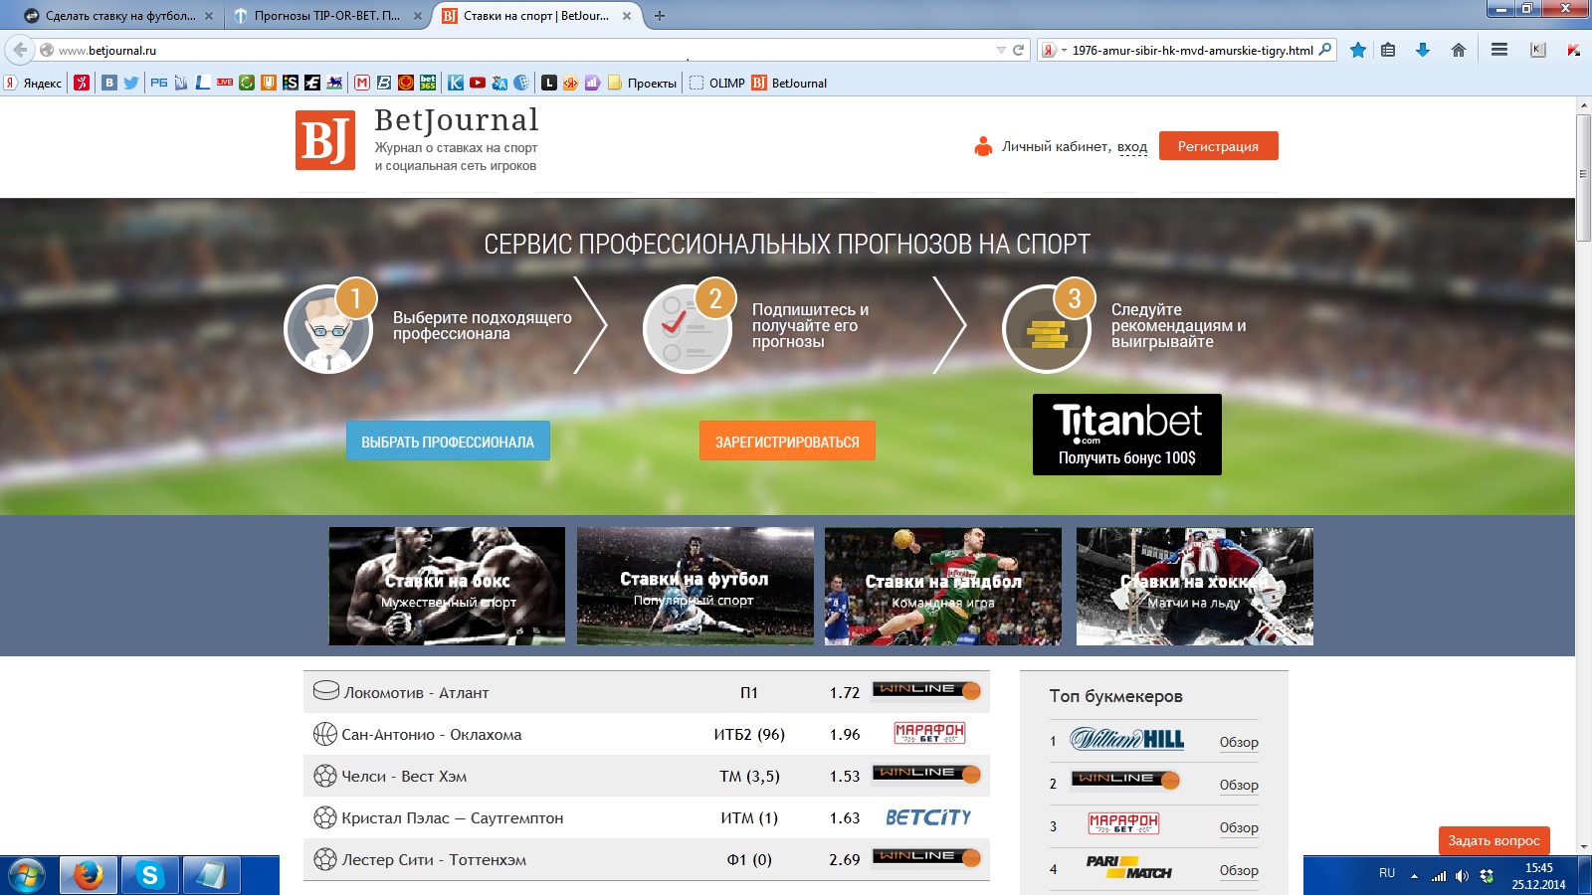Screen dimensions: 1592x895
Task: Click the soccer ball icon by Челси - Вест Хэм
Action: 325,776
